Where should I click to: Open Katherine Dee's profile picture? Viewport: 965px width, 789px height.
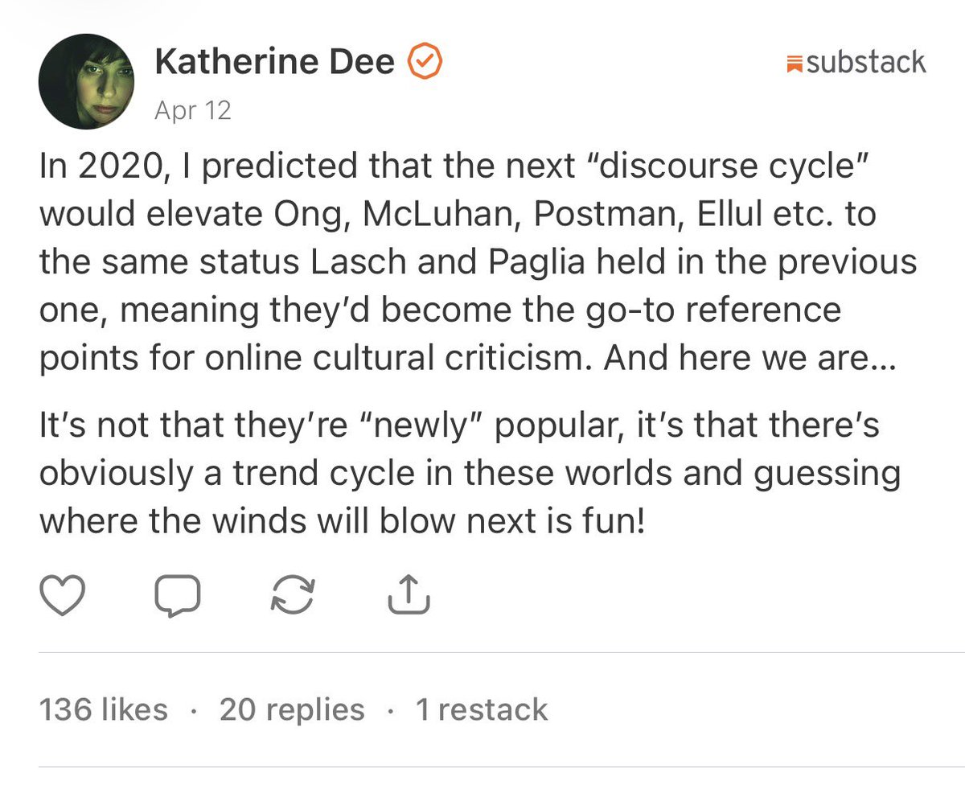[x=86, y=82]
